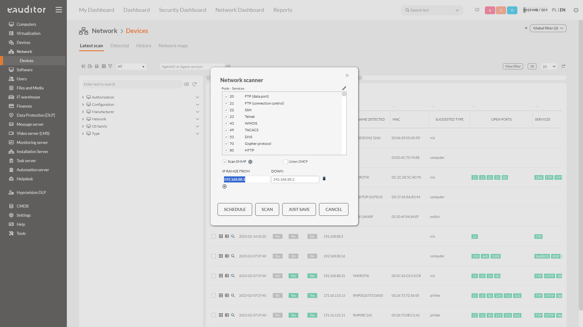Open the All agents dropdown
The width and height of the screenshot is (583, 327).
[131, 67]
